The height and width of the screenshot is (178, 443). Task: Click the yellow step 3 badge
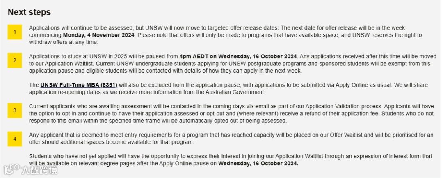(15, 110)
